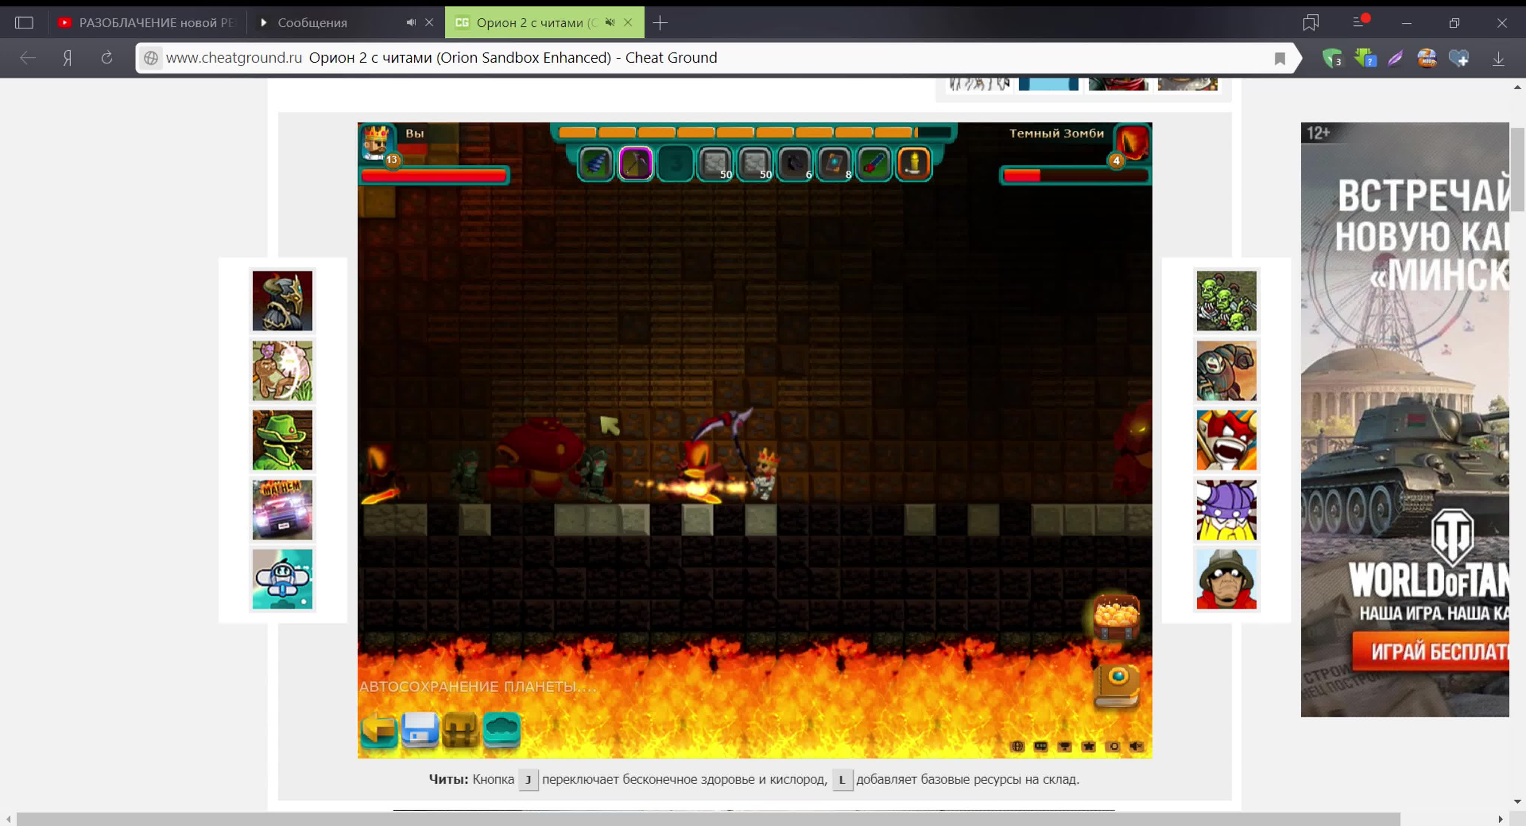This screenshot has height=826, width=1526.
Task: Open the green hat character thumbnail
Action: pos(282,440)
